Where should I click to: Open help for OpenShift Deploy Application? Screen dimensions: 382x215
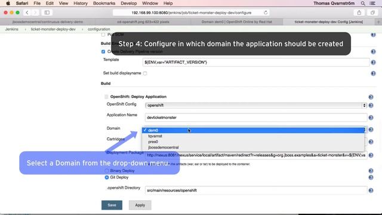pyautogui.click(x=371, y=97)
